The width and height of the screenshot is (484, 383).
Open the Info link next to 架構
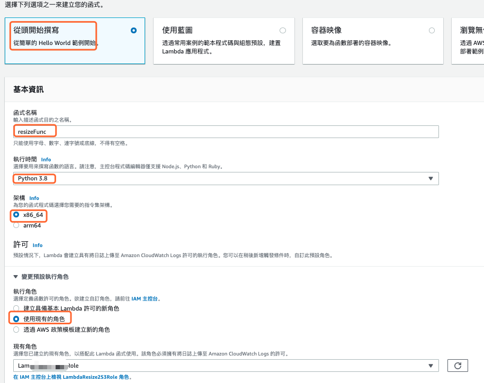click(34, 198)
